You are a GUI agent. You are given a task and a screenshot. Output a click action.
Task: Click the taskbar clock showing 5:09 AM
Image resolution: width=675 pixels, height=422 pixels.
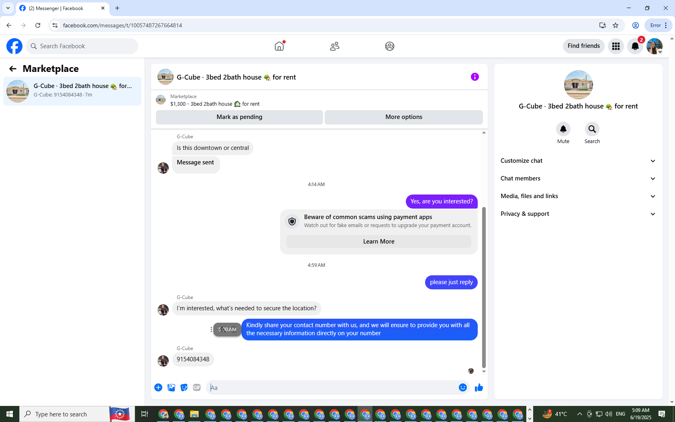pos(640,414)
